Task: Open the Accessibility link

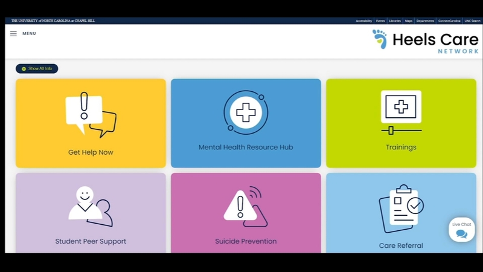Action: click(x=364, y=21)
